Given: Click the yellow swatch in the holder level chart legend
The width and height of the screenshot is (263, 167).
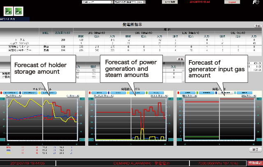Looking at the screenshot, I should point(39,93).
